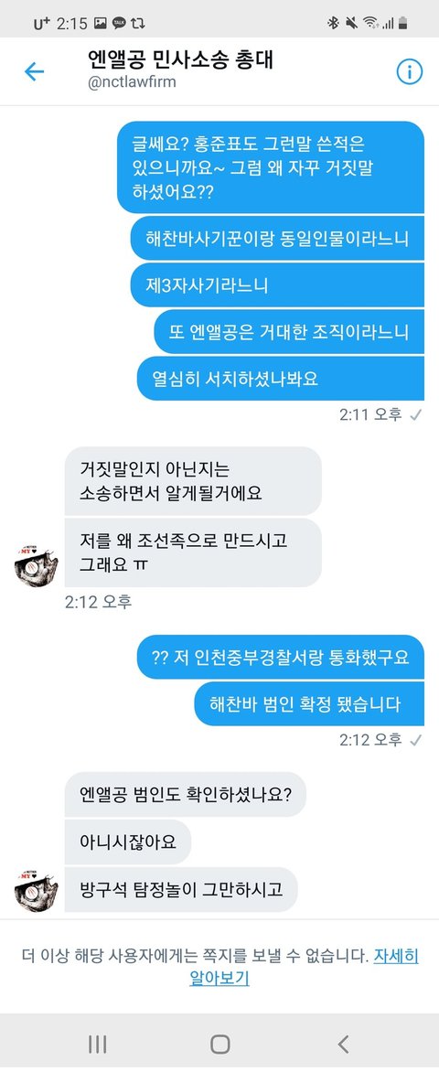Image resolution: width=439 pixels, height=1072 pixels.
Task: Tap the Android home button
Action: coord(220,1044)
